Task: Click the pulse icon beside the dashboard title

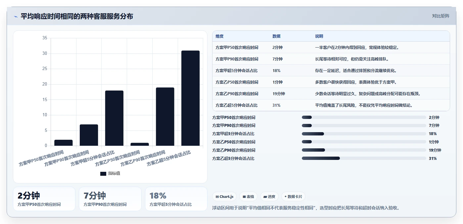Action: click(16, 17)
